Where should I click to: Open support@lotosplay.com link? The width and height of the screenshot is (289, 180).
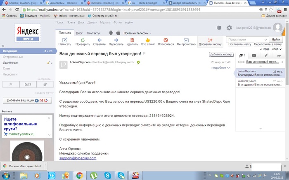tap(78, 158)
